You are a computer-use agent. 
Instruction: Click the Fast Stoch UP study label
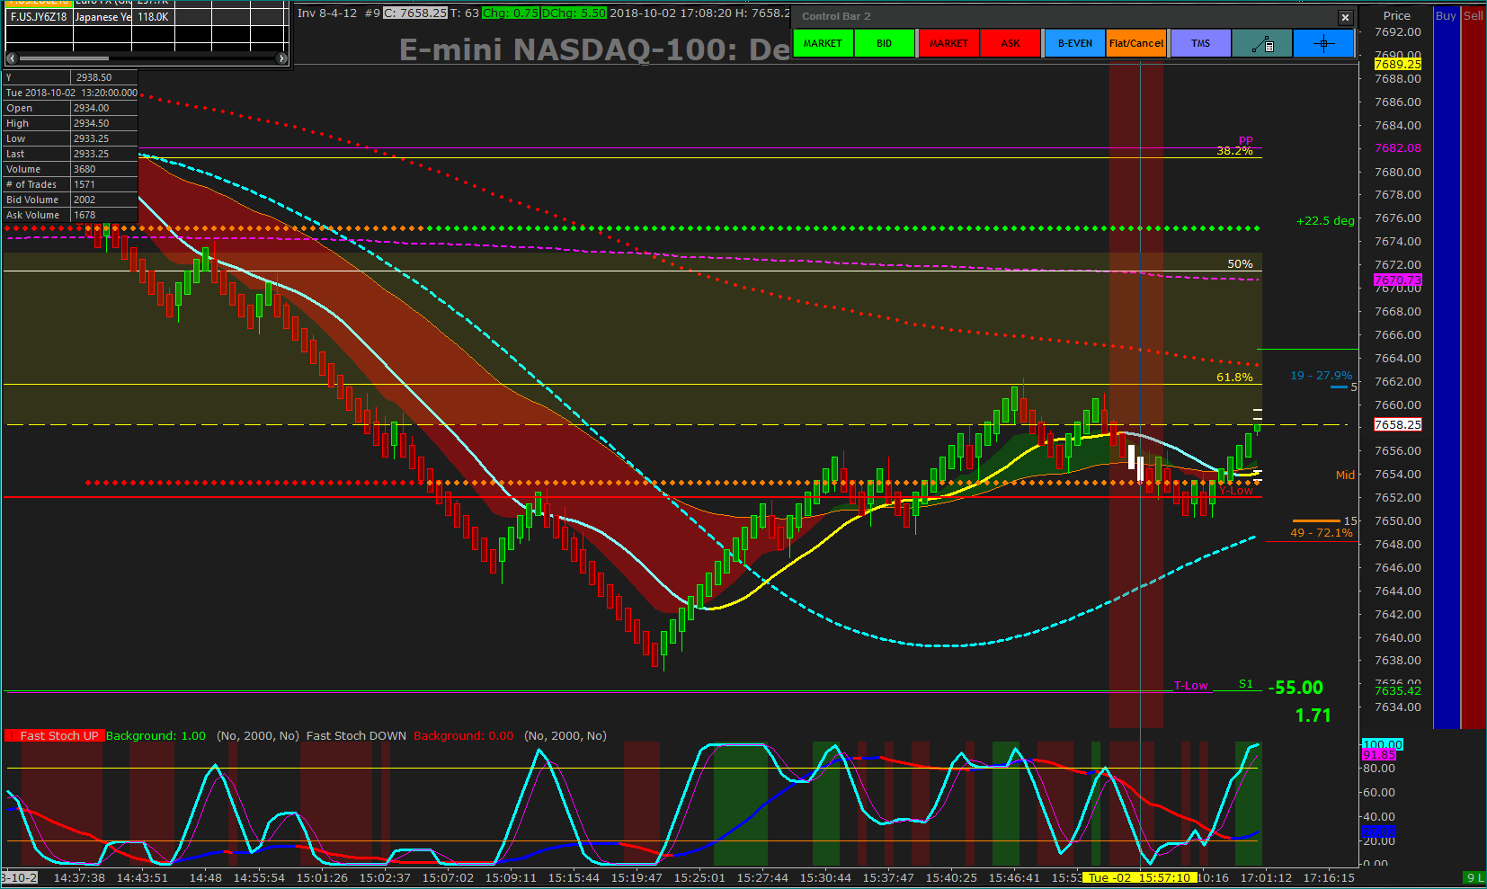click(59, 736)
